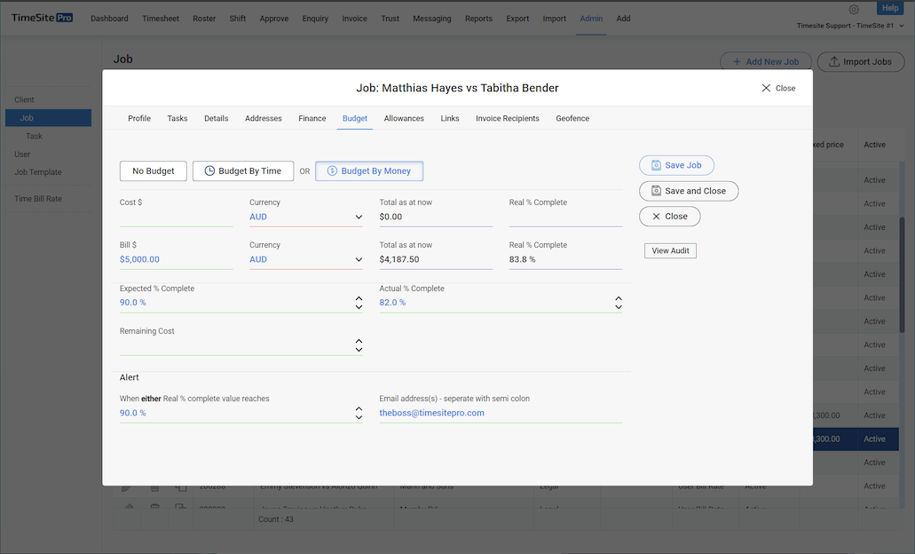915x554 pixels.
Task: Switch to the Links tab
Action: pyautogui.click(x=450, y=118)
